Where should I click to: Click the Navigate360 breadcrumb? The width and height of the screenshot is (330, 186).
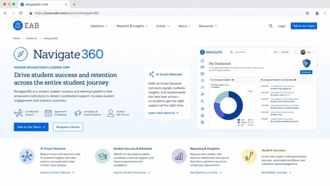click(x=51, y=38)
